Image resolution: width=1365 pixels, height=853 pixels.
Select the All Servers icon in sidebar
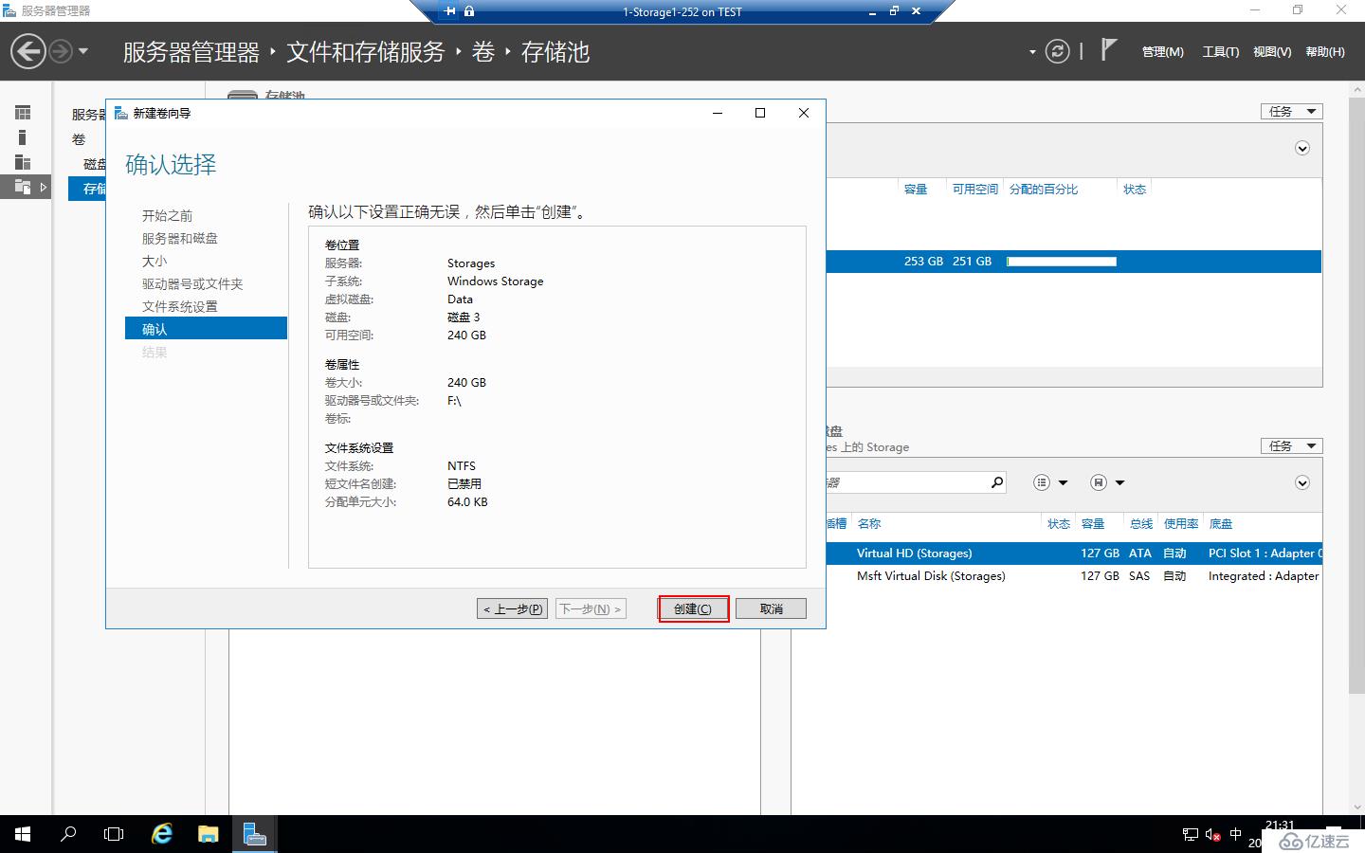pos(23,162)
